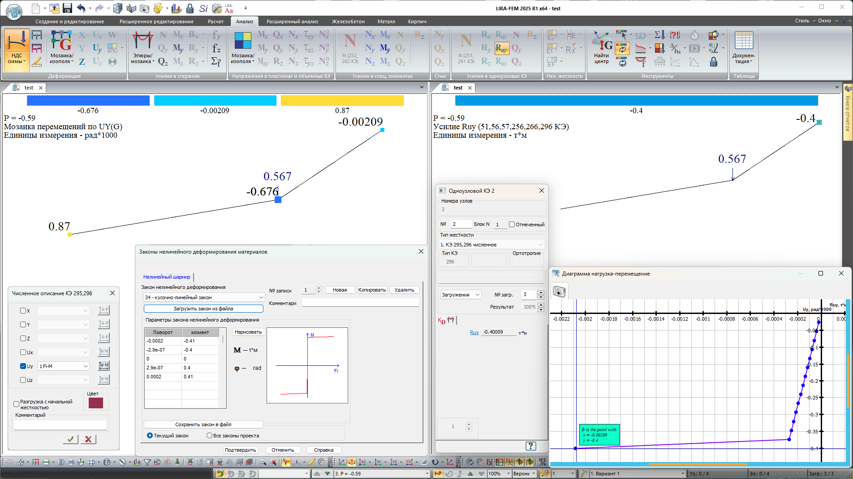Click the Загрузить закон из файла button
853x479 pixels.
[203, 309]
